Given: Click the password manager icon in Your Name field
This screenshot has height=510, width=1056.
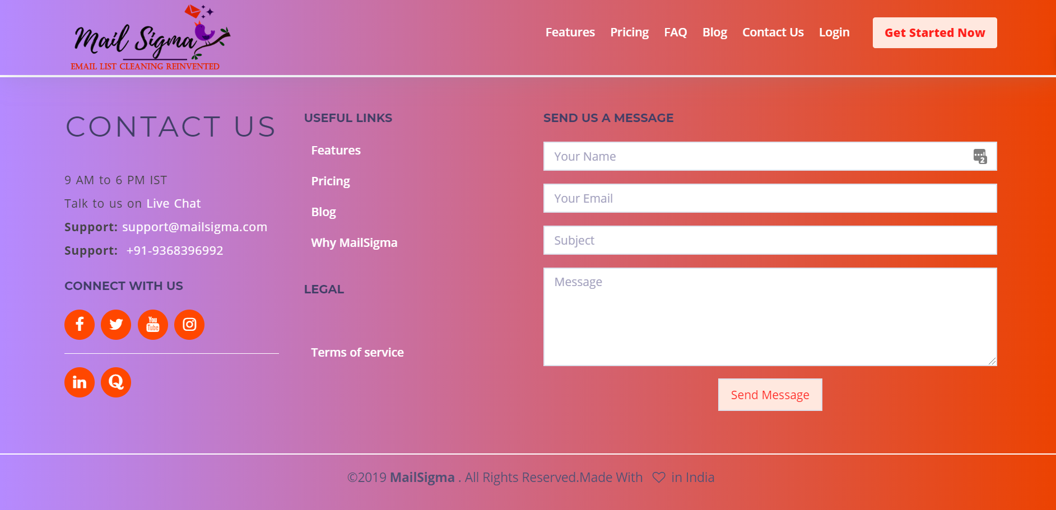Looking at the screenshot, I should pos(980,156).
